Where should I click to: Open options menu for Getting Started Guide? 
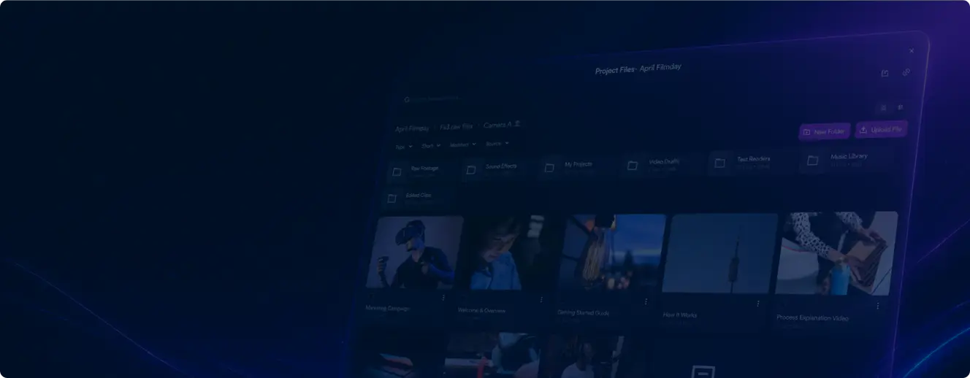(646, 301)
